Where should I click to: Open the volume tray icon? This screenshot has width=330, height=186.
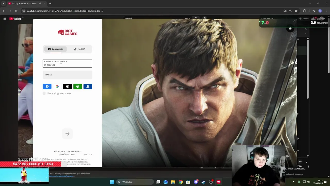pyautogui.click(x=309, y=182)
